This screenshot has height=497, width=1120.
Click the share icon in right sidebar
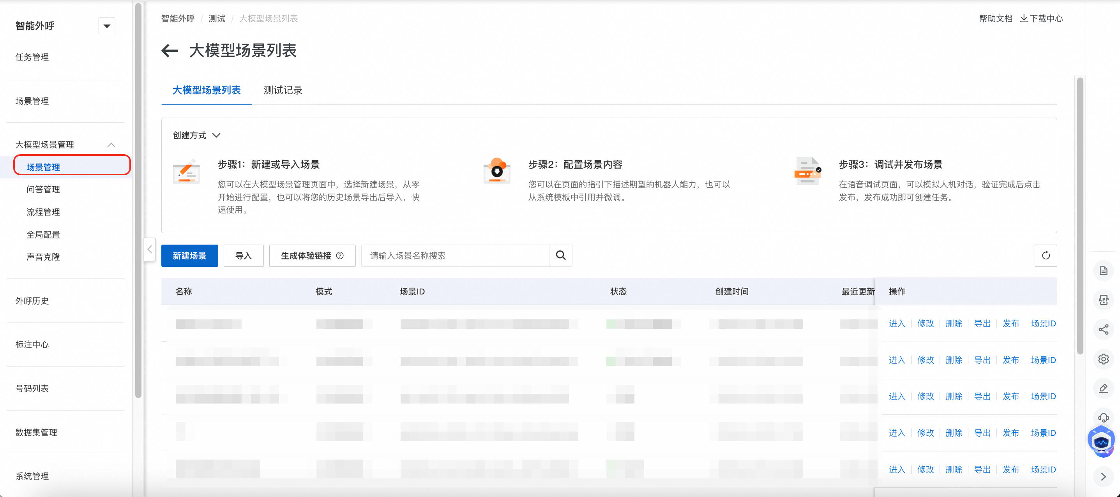click(1103, 329)
